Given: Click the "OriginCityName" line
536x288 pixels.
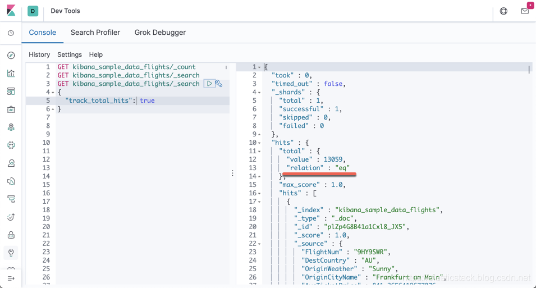Looking at the screenshot, I should coord(374,277).
